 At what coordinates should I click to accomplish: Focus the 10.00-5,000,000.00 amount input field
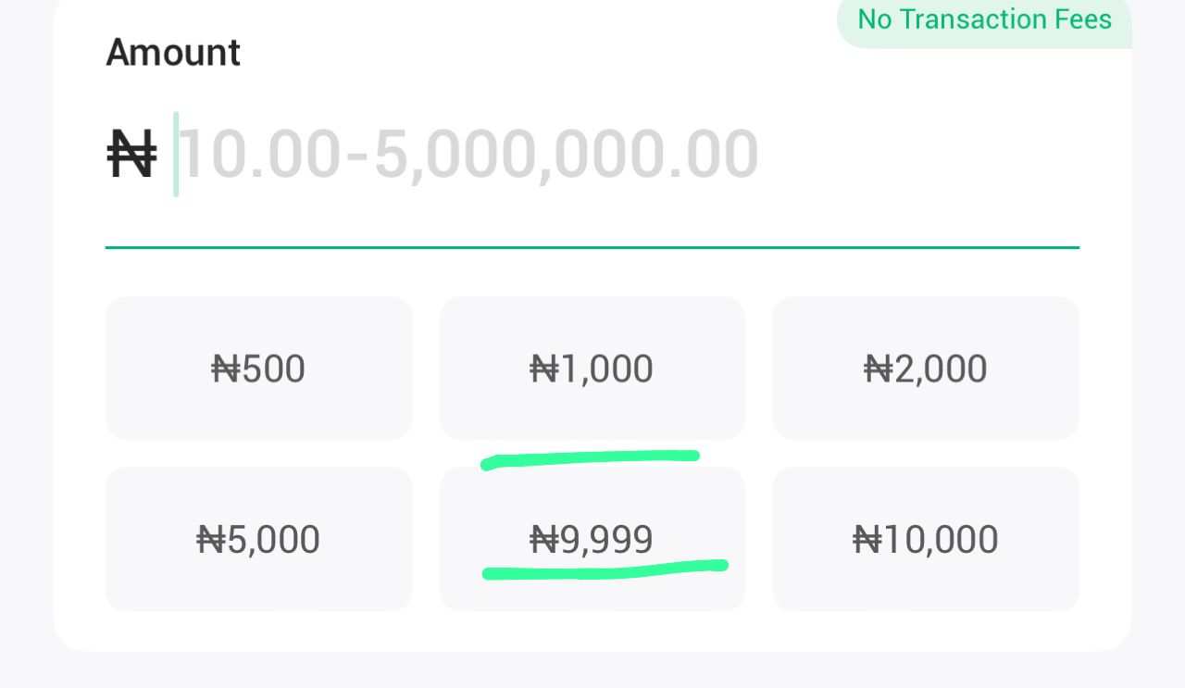468,155
